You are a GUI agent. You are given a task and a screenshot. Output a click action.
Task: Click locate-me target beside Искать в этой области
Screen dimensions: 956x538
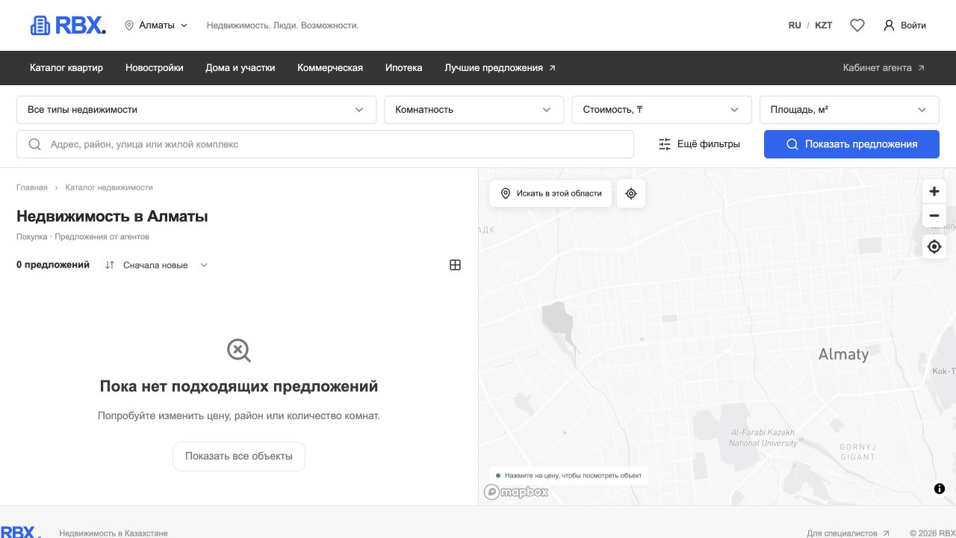631,194
